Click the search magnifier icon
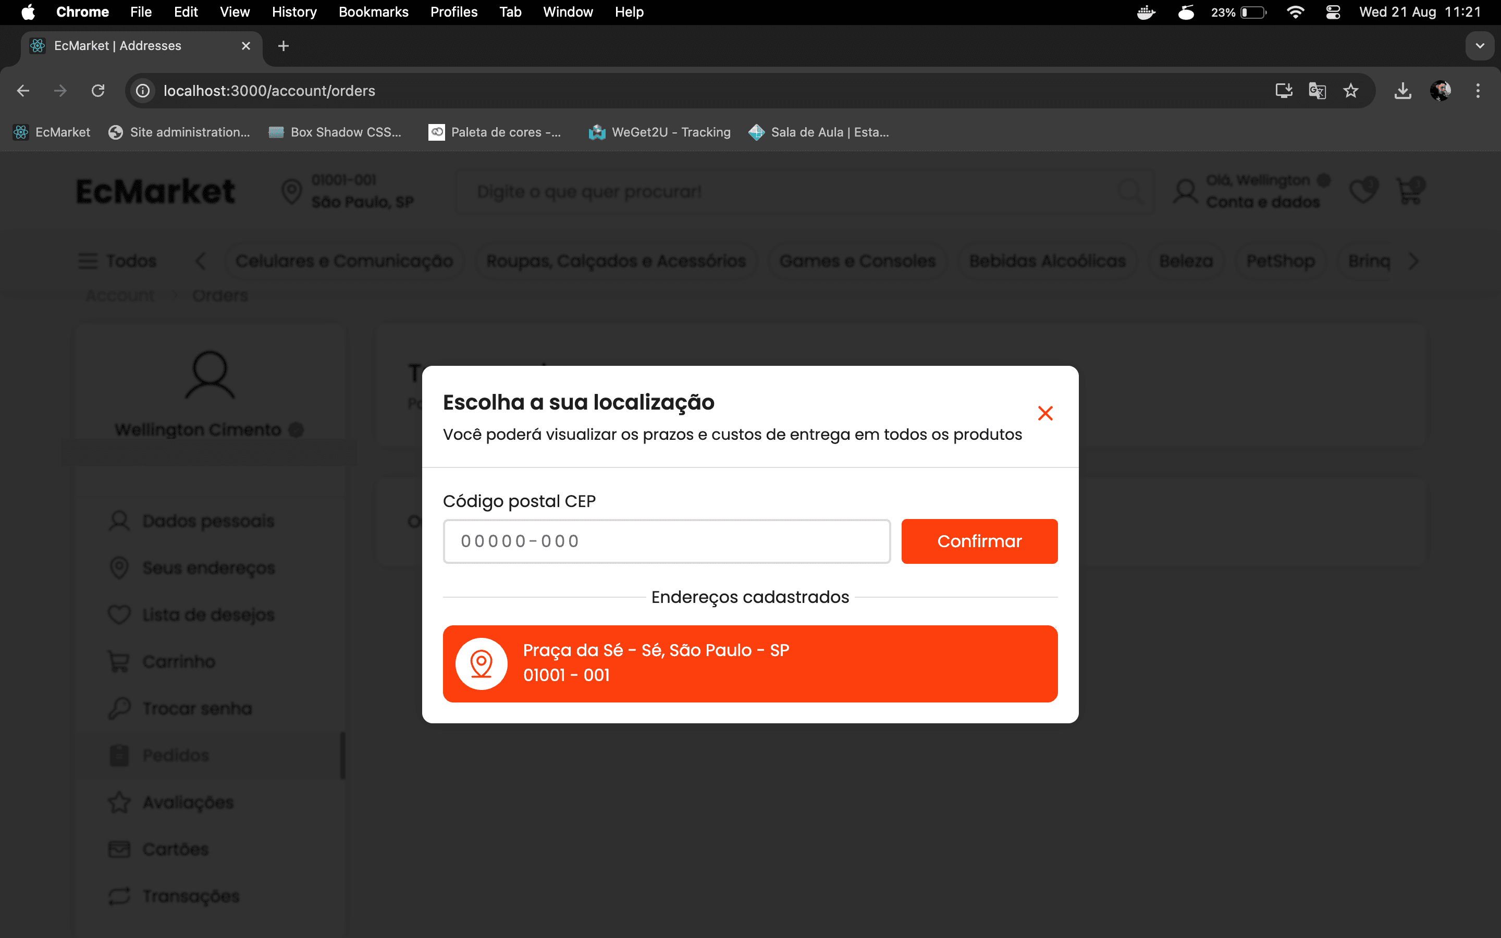The image size is (1501, 938). click(1130, 192)
